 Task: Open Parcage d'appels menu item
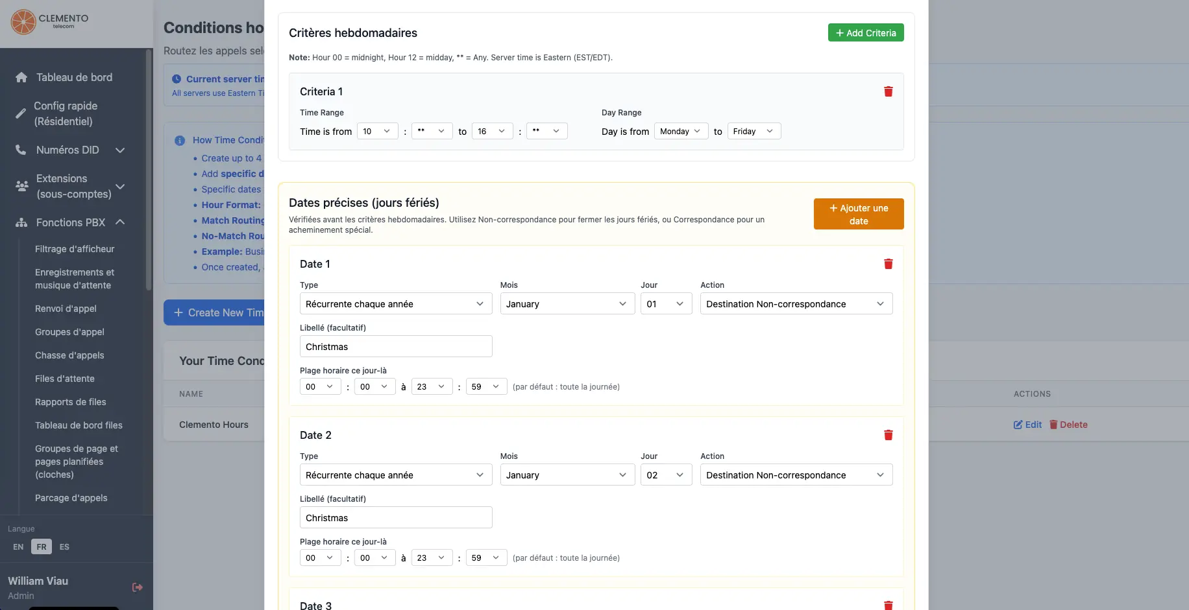point(71,498)
